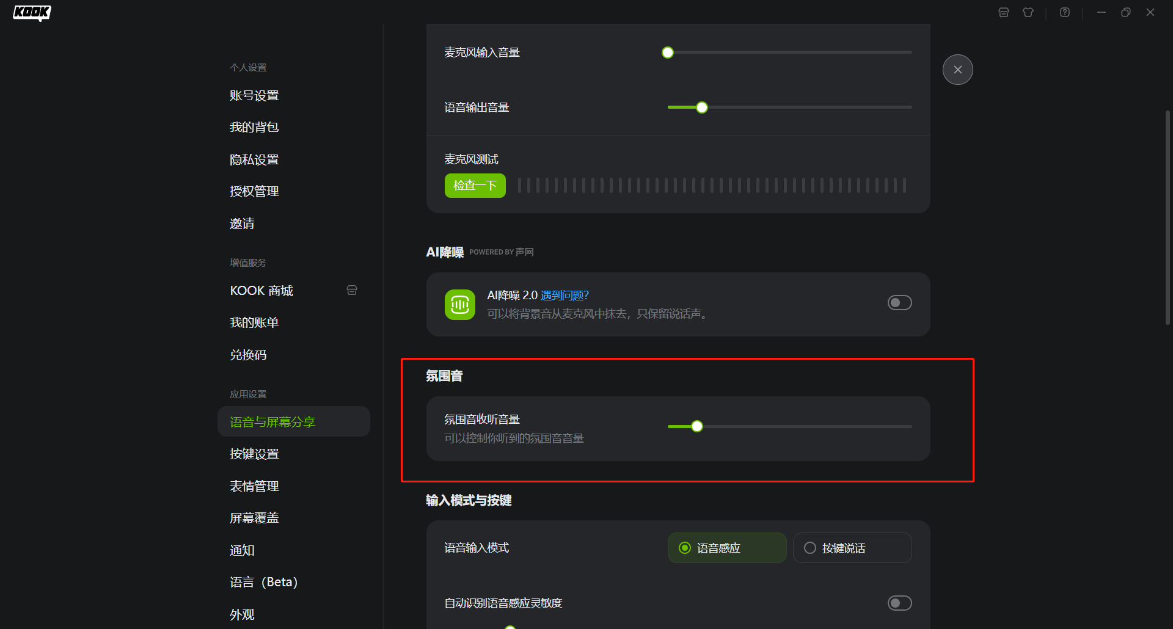Toggle the AI降噪 2.0 switch
The image size is (1173, 629).
[x=899, y=302]
